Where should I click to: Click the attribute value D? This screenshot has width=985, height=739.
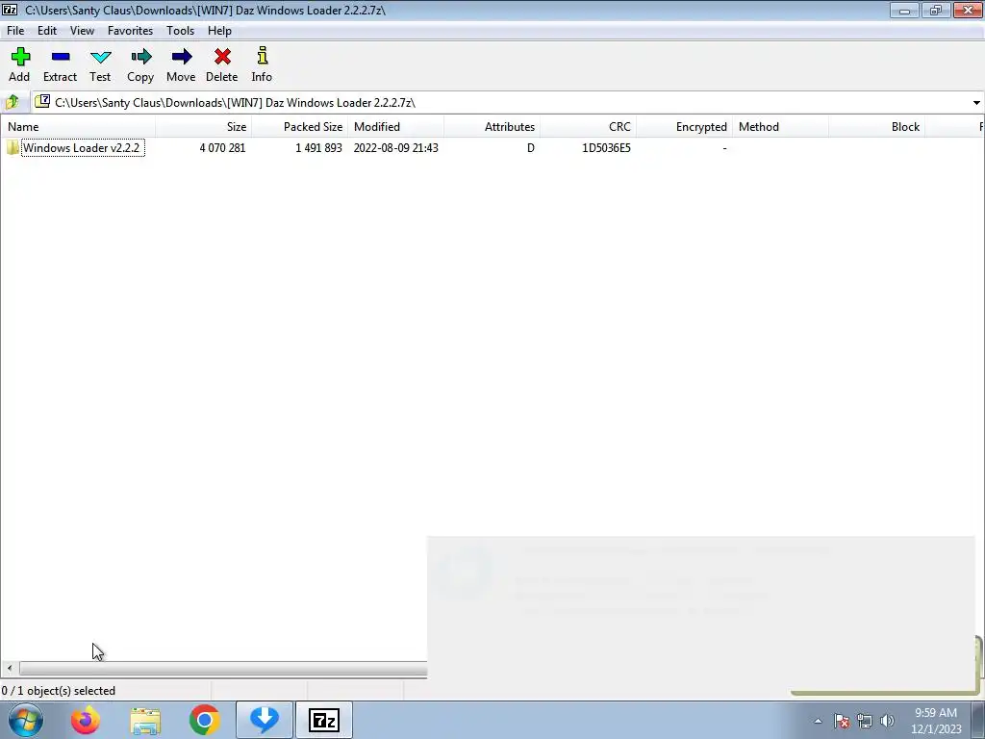pos(531,147)
